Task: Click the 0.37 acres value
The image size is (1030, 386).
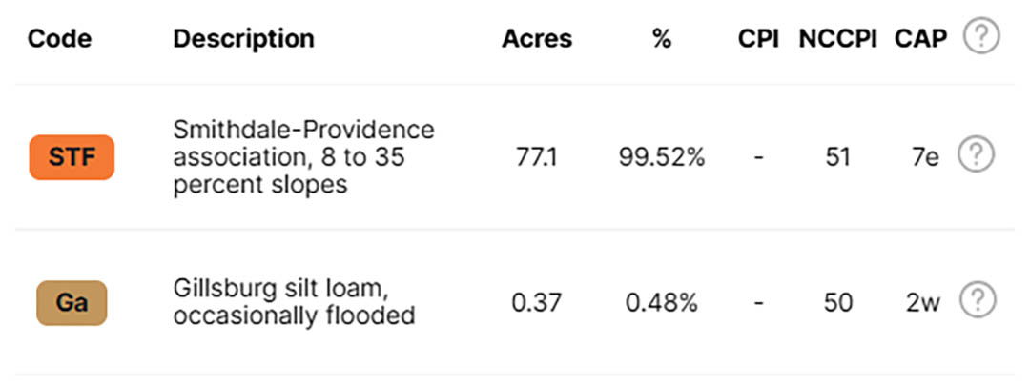Action: click(x=537, y=303)
